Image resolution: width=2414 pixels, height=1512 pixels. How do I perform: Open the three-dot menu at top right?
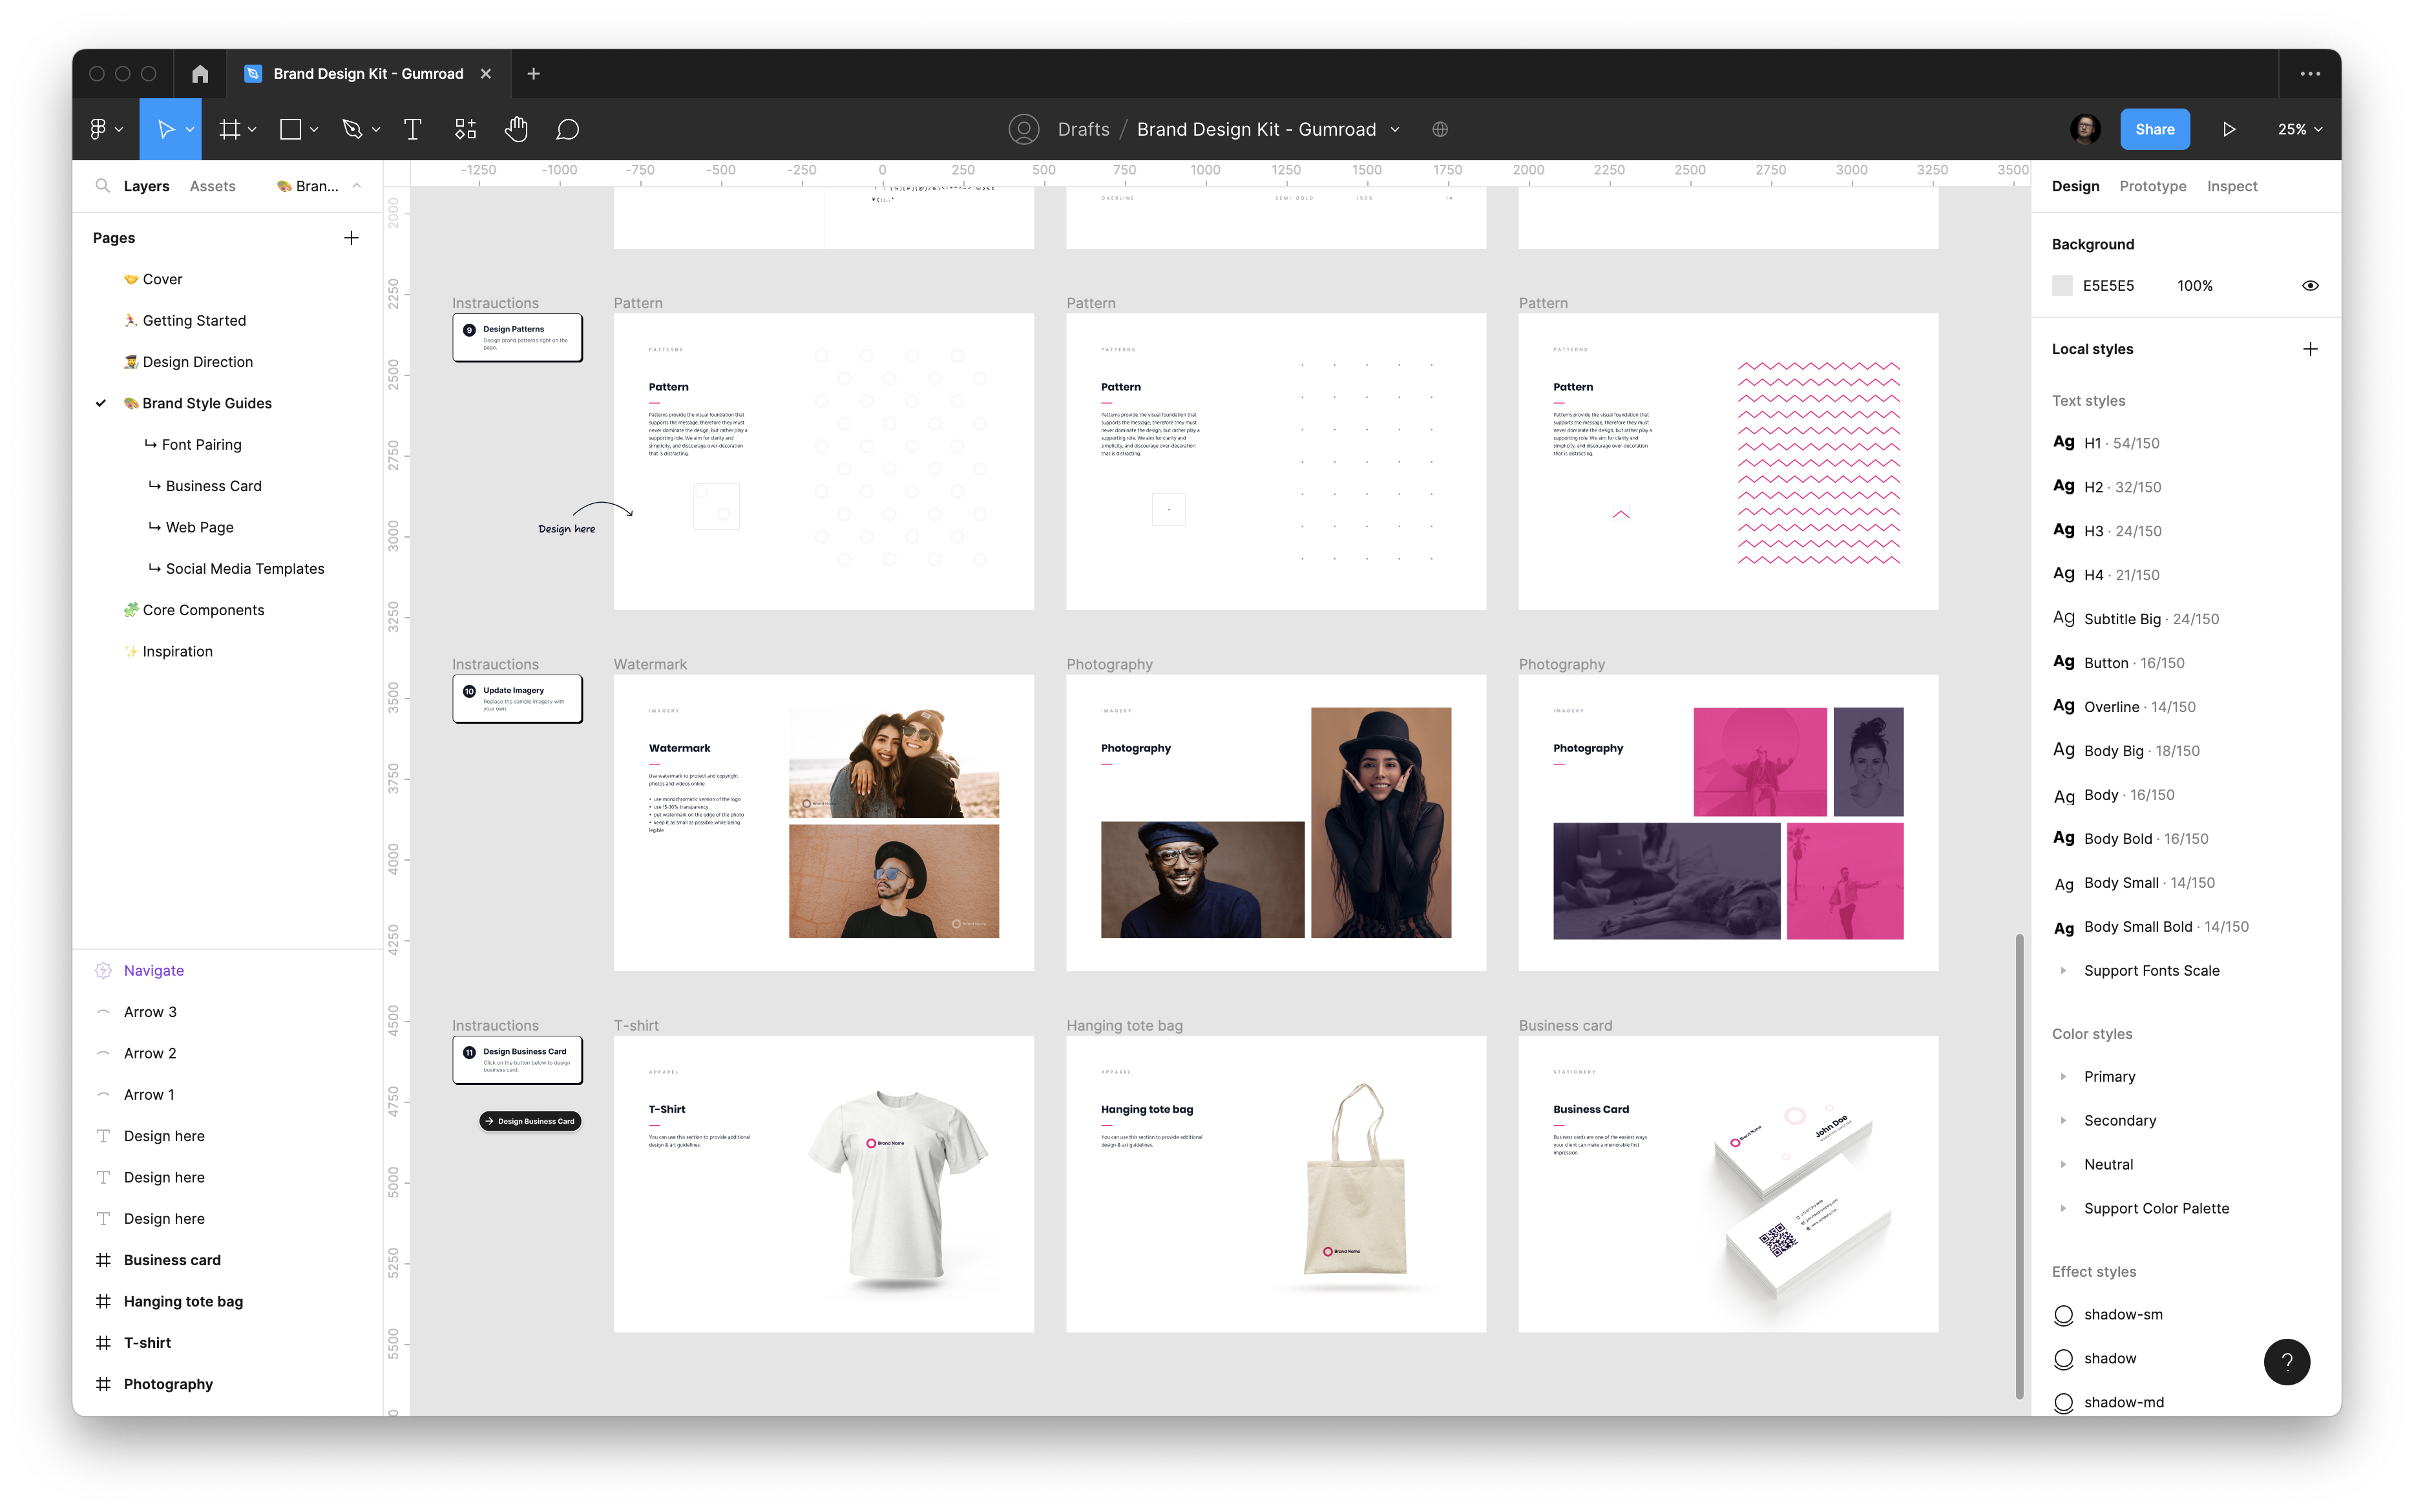tap(2310, 74)
